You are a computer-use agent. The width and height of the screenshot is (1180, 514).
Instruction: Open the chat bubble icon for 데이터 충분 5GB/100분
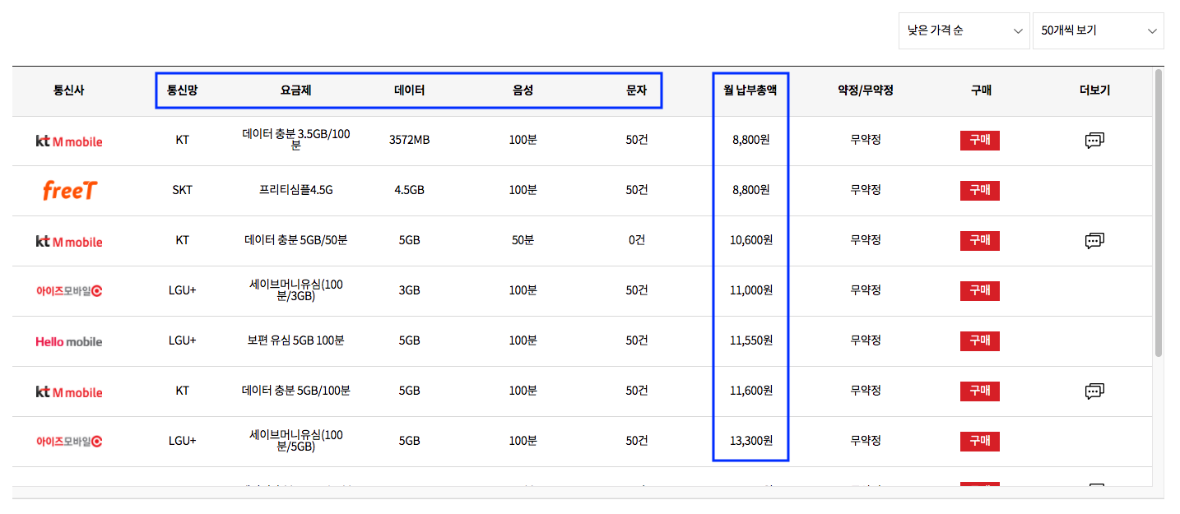tap(1094, 391)
